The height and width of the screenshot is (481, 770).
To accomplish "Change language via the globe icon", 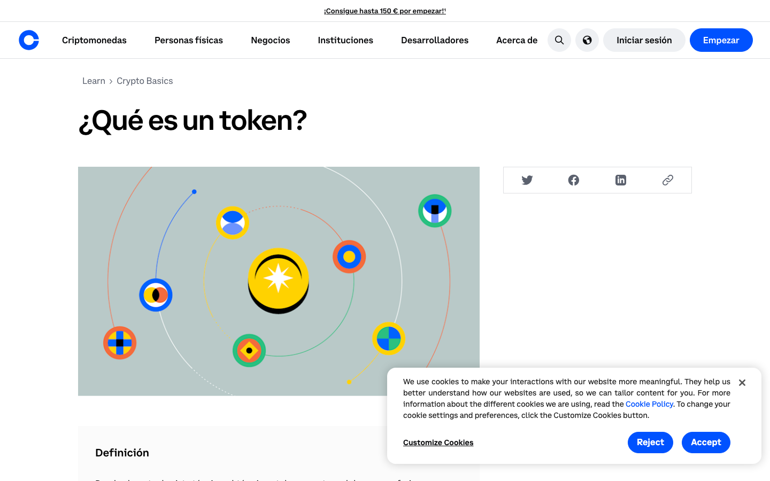I will tap(587, 40).
